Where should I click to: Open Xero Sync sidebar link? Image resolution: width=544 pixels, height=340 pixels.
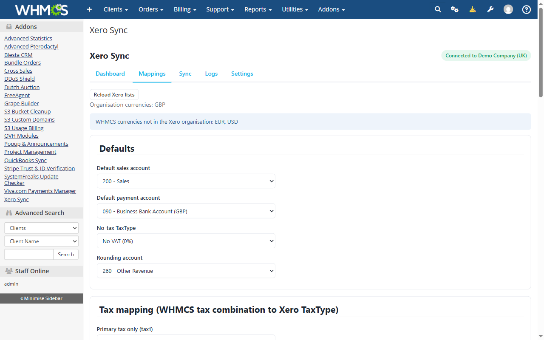(x=17, y=199)
